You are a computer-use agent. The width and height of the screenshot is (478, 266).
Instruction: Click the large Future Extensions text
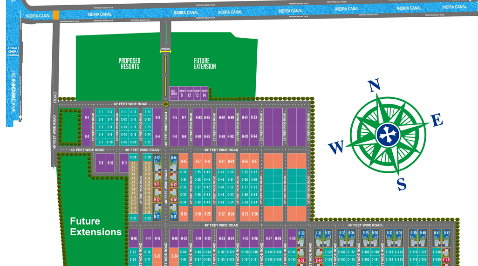96,226
